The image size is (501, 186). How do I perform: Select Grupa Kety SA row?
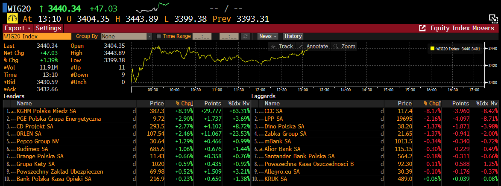point(127,164)
